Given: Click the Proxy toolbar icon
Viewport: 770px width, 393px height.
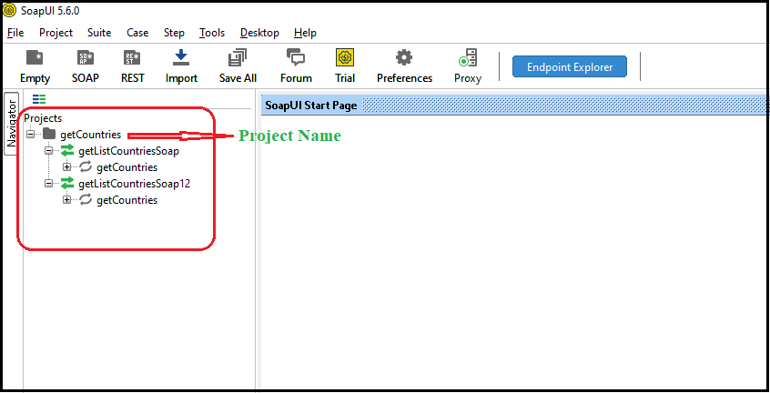Looking at the screenshot, I should [x=468, y=58].
